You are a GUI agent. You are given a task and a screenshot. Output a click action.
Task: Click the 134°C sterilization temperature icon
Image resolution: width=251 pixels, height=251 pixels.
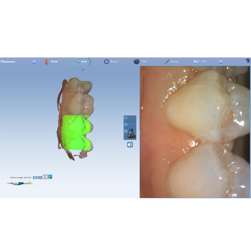click(45, 177)
